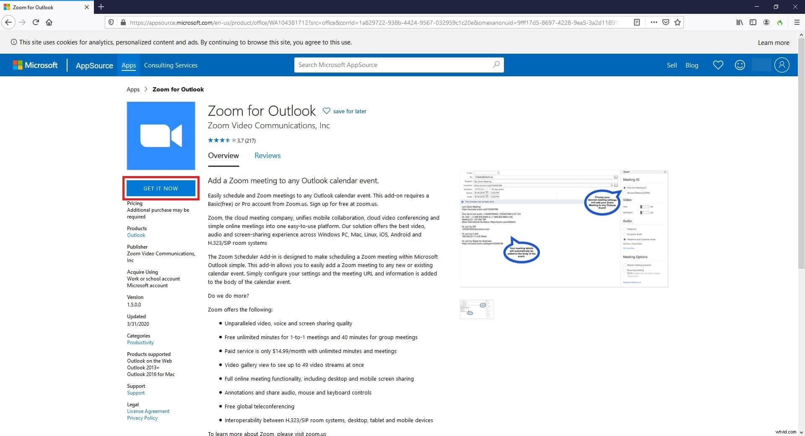Screen dimensions: 805x436
Task: Click the GET IT NOW button
Action: pos(161,188)
